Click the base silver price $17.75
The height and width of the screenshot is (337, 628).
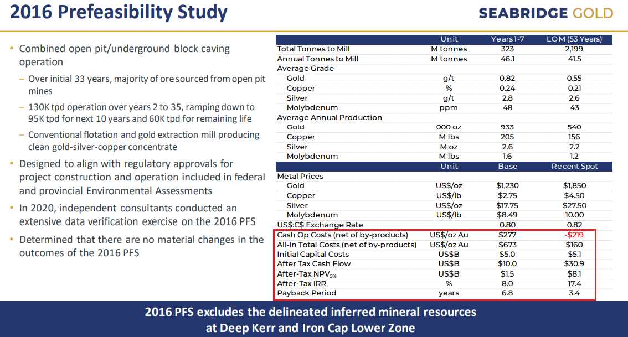click(507, 205)
